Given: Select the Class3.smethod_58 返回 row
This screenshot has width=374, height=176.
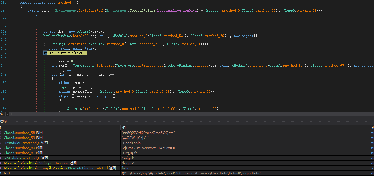Looking at the screenshot, I should pos(23,133).
